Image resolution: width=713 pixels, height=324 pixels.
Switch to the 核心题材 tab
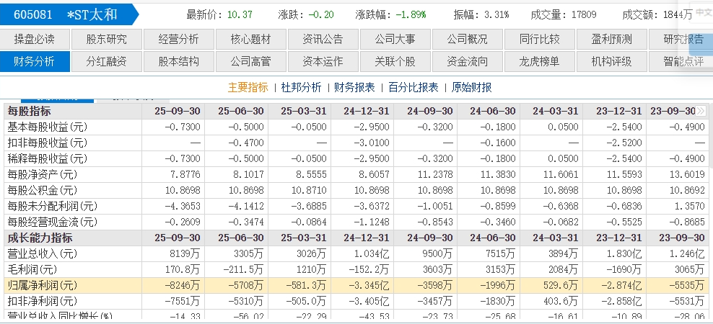250,39
